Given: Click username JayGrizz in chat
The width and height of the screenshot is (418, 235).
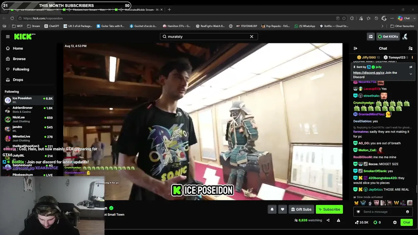Looking at the screenshot, I should pos(375,190).
